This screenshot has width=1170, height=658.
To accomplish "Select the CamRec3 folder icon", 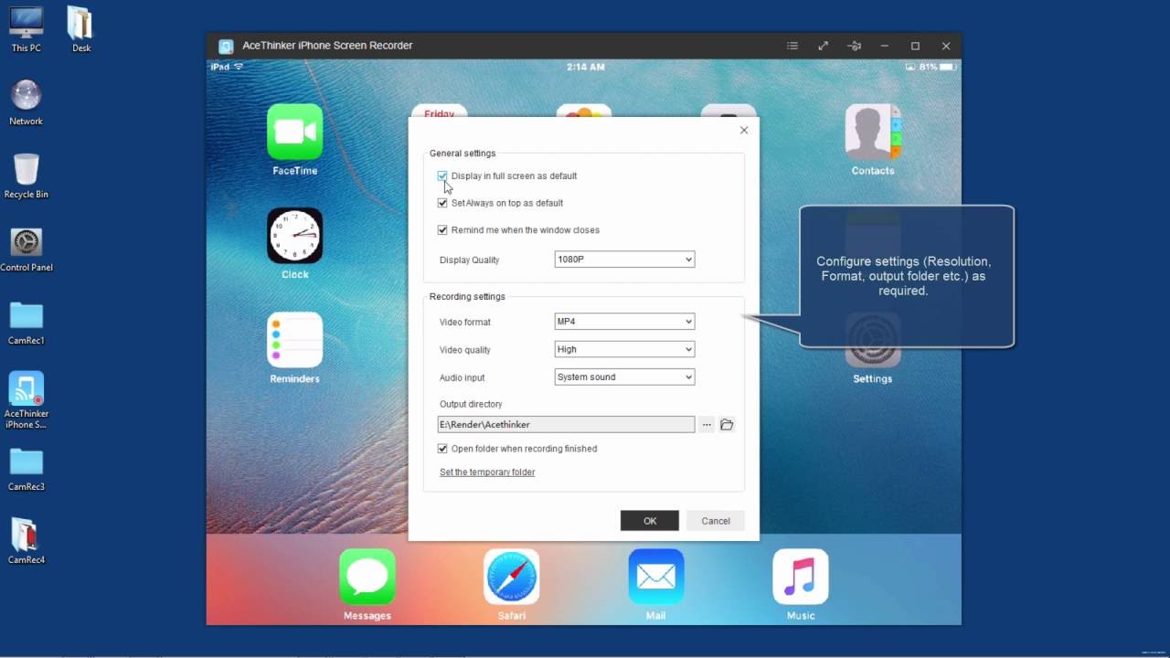I will 26,468.
